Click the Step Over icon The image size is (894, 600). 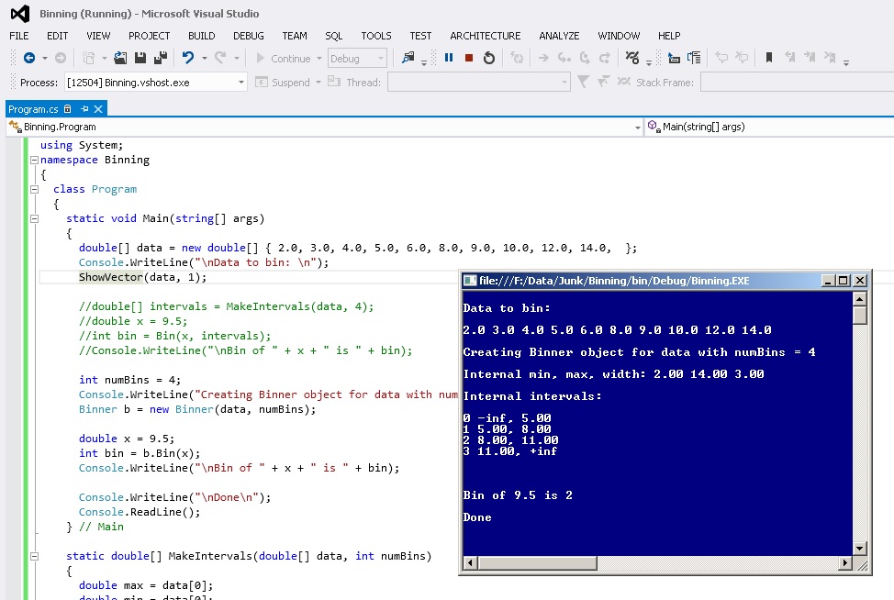[x=587, y=58]
